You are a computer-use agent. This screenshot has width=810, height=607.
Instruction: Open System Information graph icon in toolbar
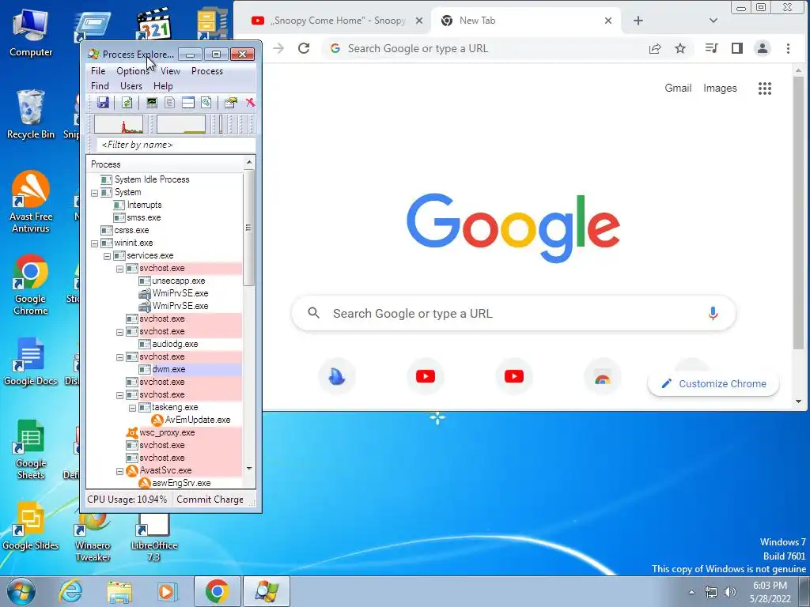(x=151, y=102)
